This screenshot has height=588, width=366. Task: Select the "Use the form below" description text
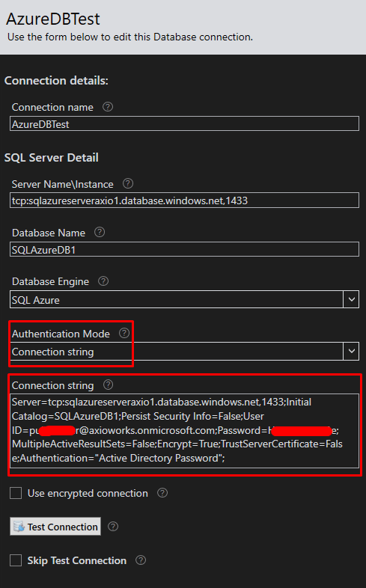tap(130, 37)
